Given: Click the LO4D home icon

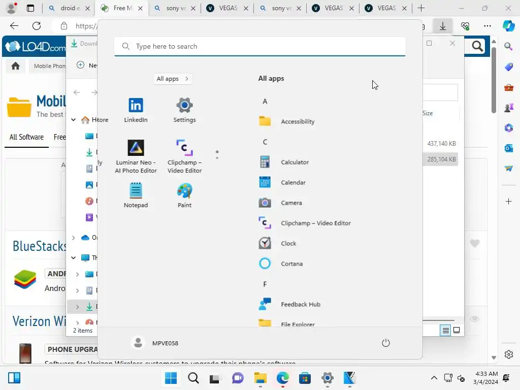Looking at the screenshot, I should pyautogui.click(x=15, y=66).
